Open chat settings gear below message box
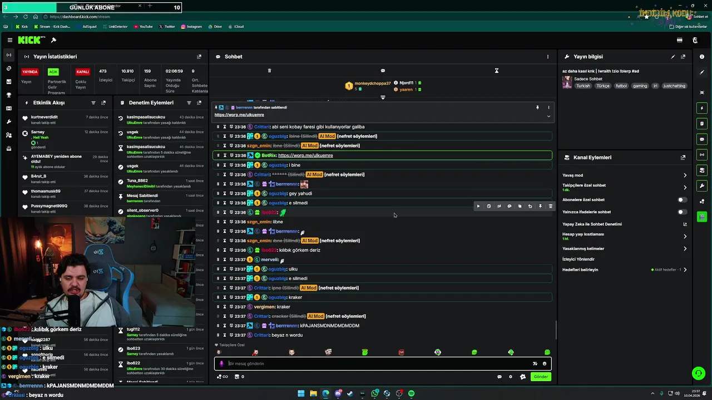Image resolution: width=712 pixels, height=400 pixels. 511,377
